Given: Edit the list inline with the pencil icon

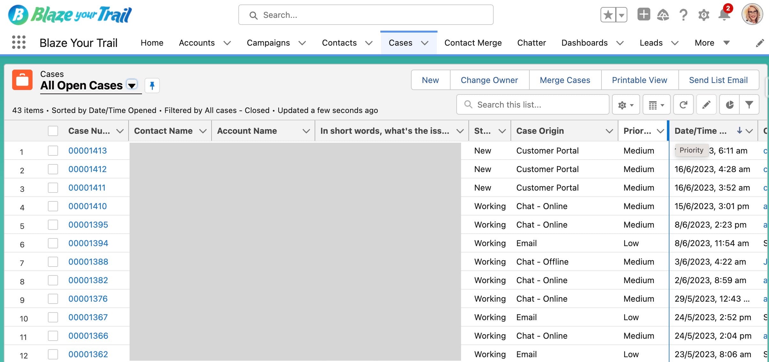Looking at the screenshot, I should point(706,104).
